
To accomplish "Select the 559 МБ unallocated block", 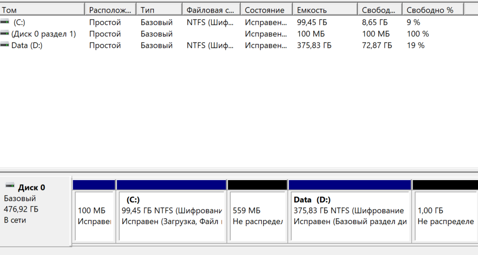I will click(258, 211).
